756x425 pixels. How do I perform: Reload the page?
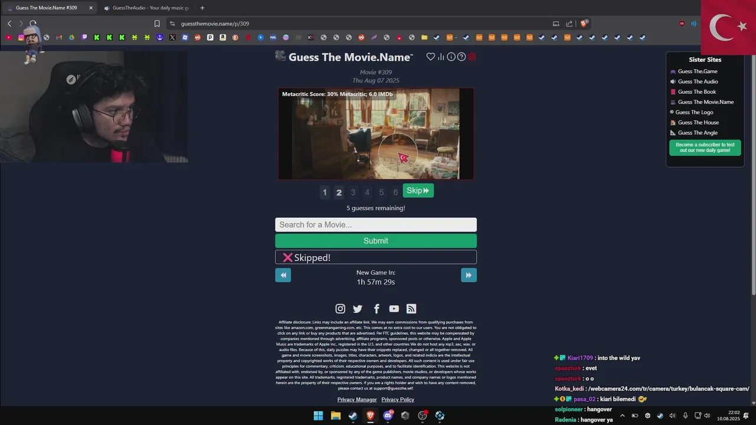click(x=33, y=24)
